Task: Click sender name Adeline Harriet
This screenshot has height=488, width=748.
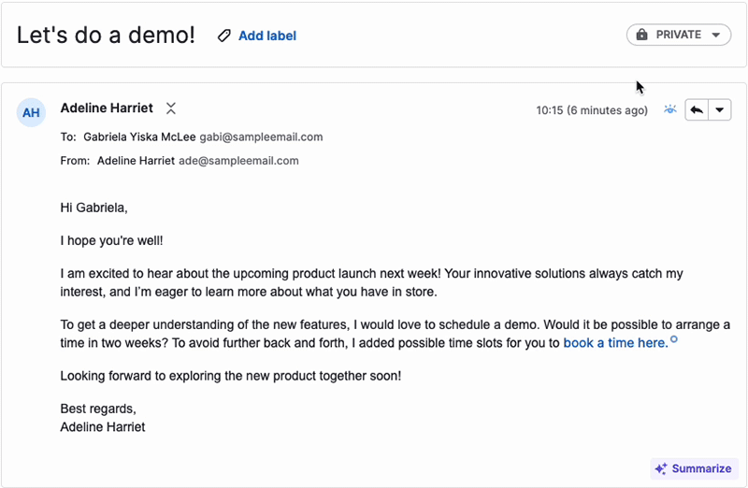Action: click(107, 108)
